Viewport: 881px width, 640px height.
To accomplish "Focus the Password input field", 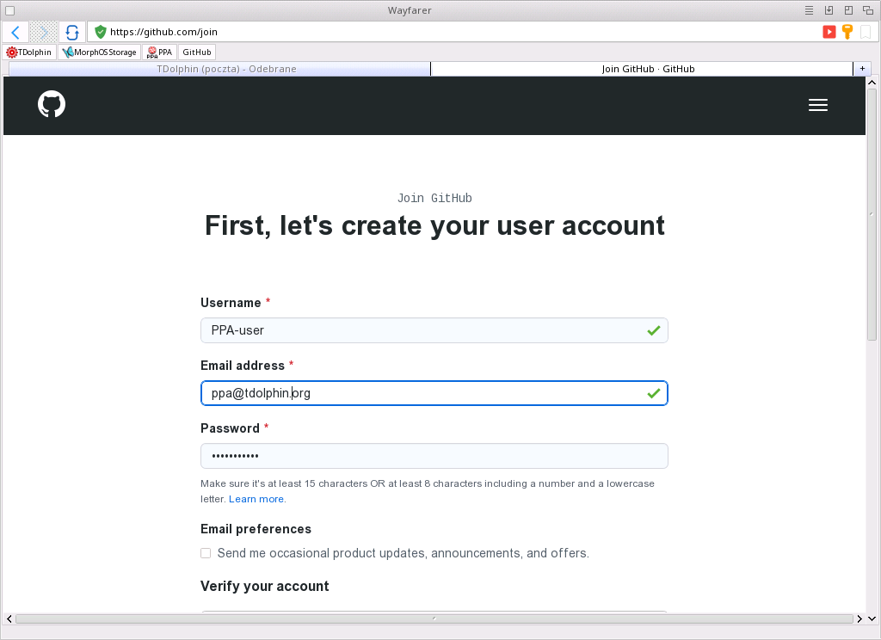I will 434,456.
